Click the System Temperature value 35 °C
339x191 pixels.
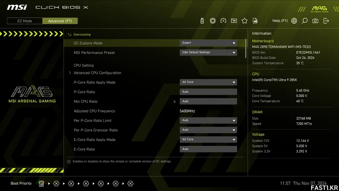pyautogui.click(x=300, y=63)
